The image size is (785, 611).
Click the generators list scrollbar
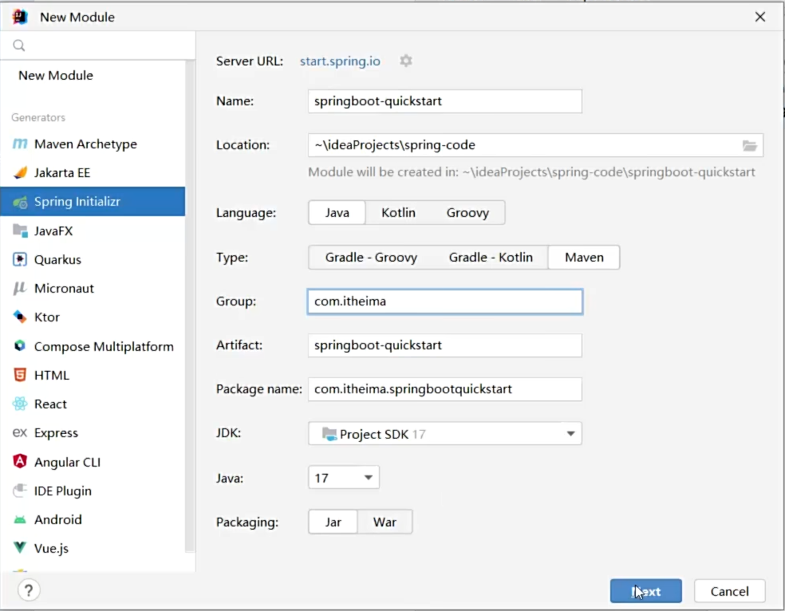pos(190,305)
